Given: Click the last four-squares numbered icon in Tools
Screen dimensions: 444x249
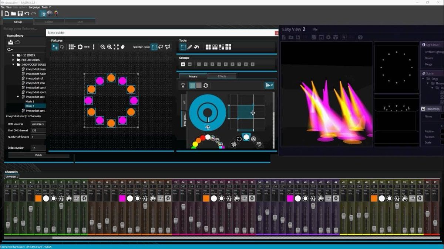Looking at the screenshot, I should point(228,47).
